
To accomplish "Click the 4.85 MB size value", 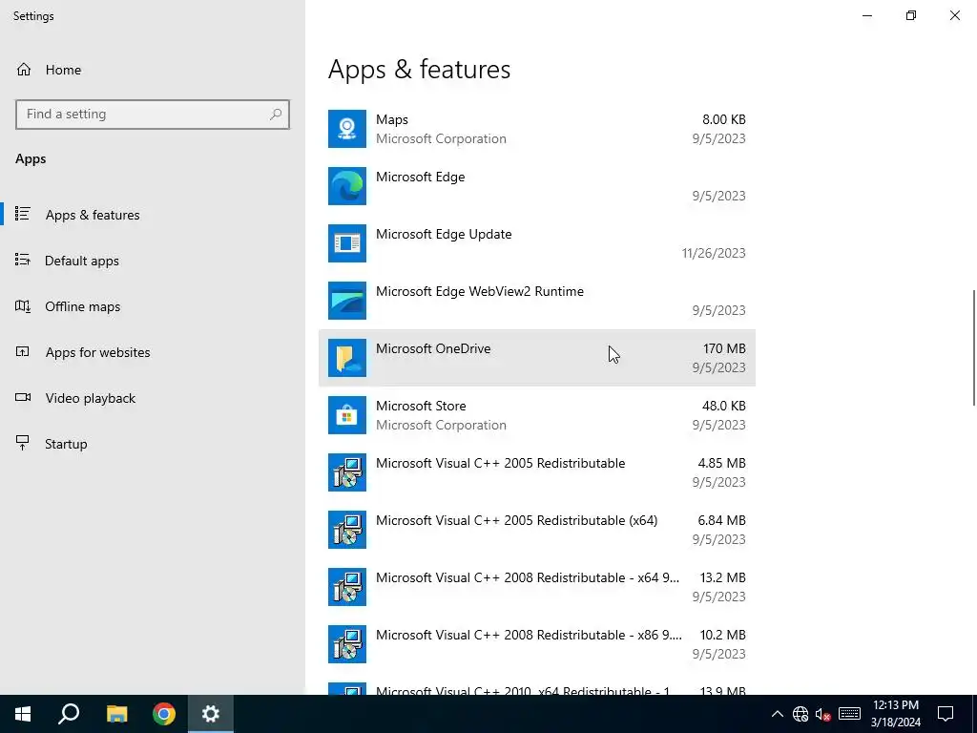I will click(x=721, y=463).
